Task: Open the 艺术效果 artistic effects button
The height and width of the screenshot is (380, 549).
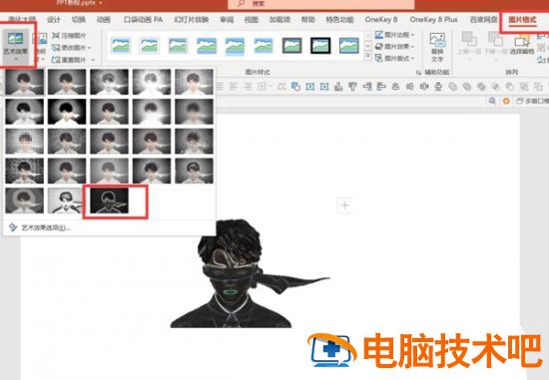Action: tap(15, 46)
